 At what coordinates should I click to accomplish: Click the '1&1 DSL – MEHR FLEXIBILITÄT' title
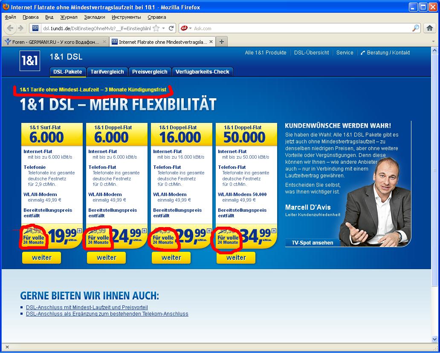point(118,105)
